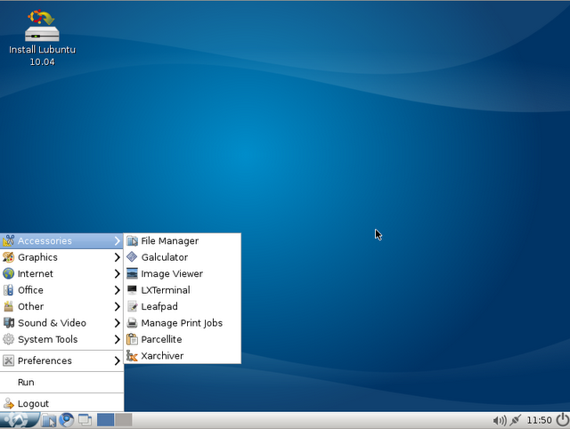
Task: Click the Office category icon
Action: [x=8, y=290]
